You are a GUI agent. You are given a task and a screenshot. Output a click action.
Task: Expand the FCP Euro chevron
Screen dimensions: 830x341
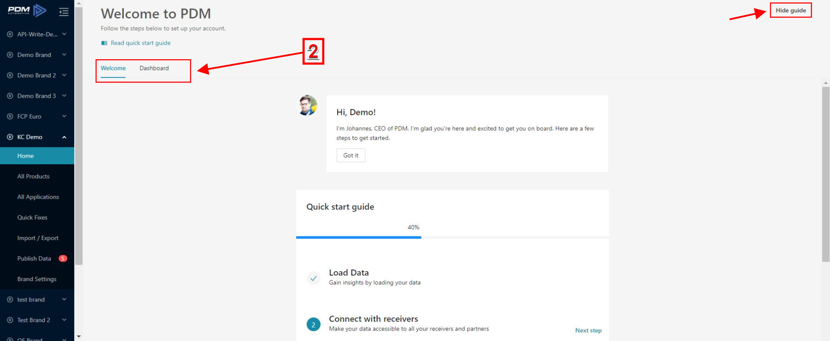click(x=64, y=116)
